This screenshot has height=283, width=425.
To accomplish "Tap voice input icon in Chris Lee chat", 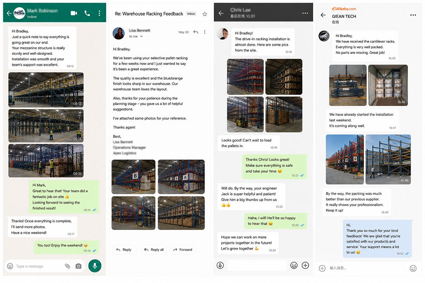I will tap(220, 266).
